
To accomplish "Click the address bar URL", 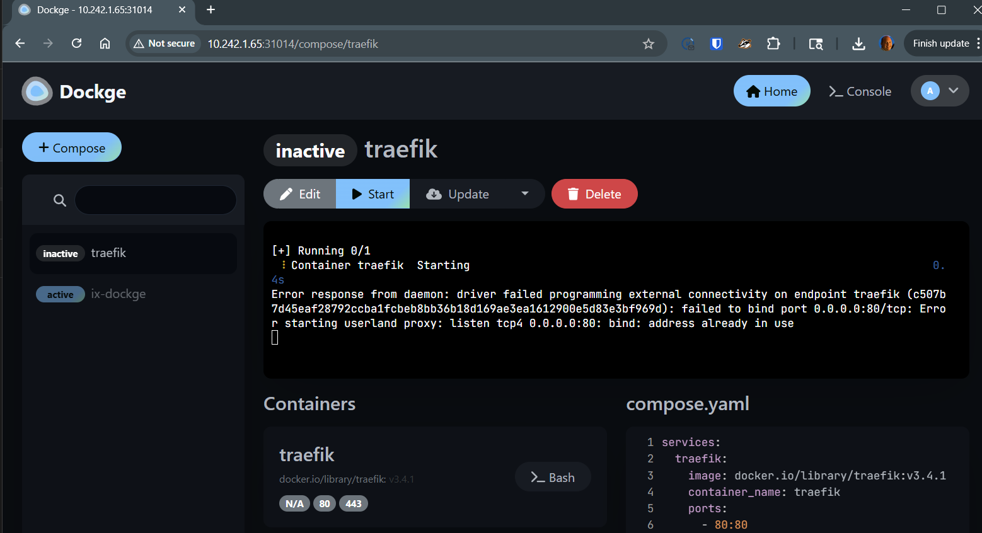I will [x=293, y=43].
